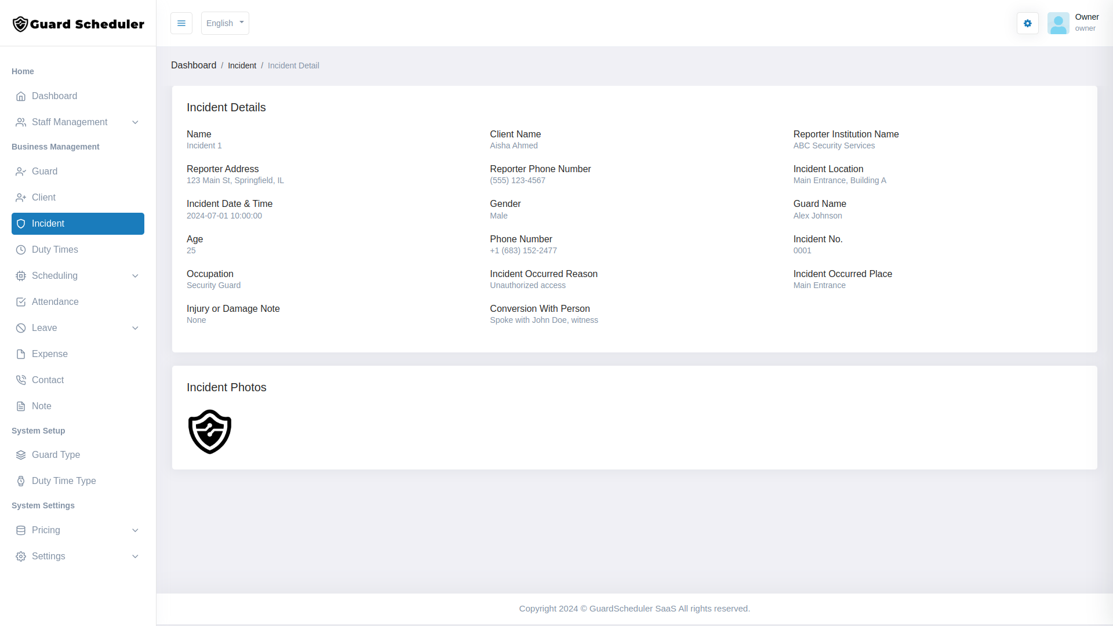Image resolution: width=1113 pixels, height=626 pixels.
Task: Click the Contact phone icon
Action: (21, 380)
